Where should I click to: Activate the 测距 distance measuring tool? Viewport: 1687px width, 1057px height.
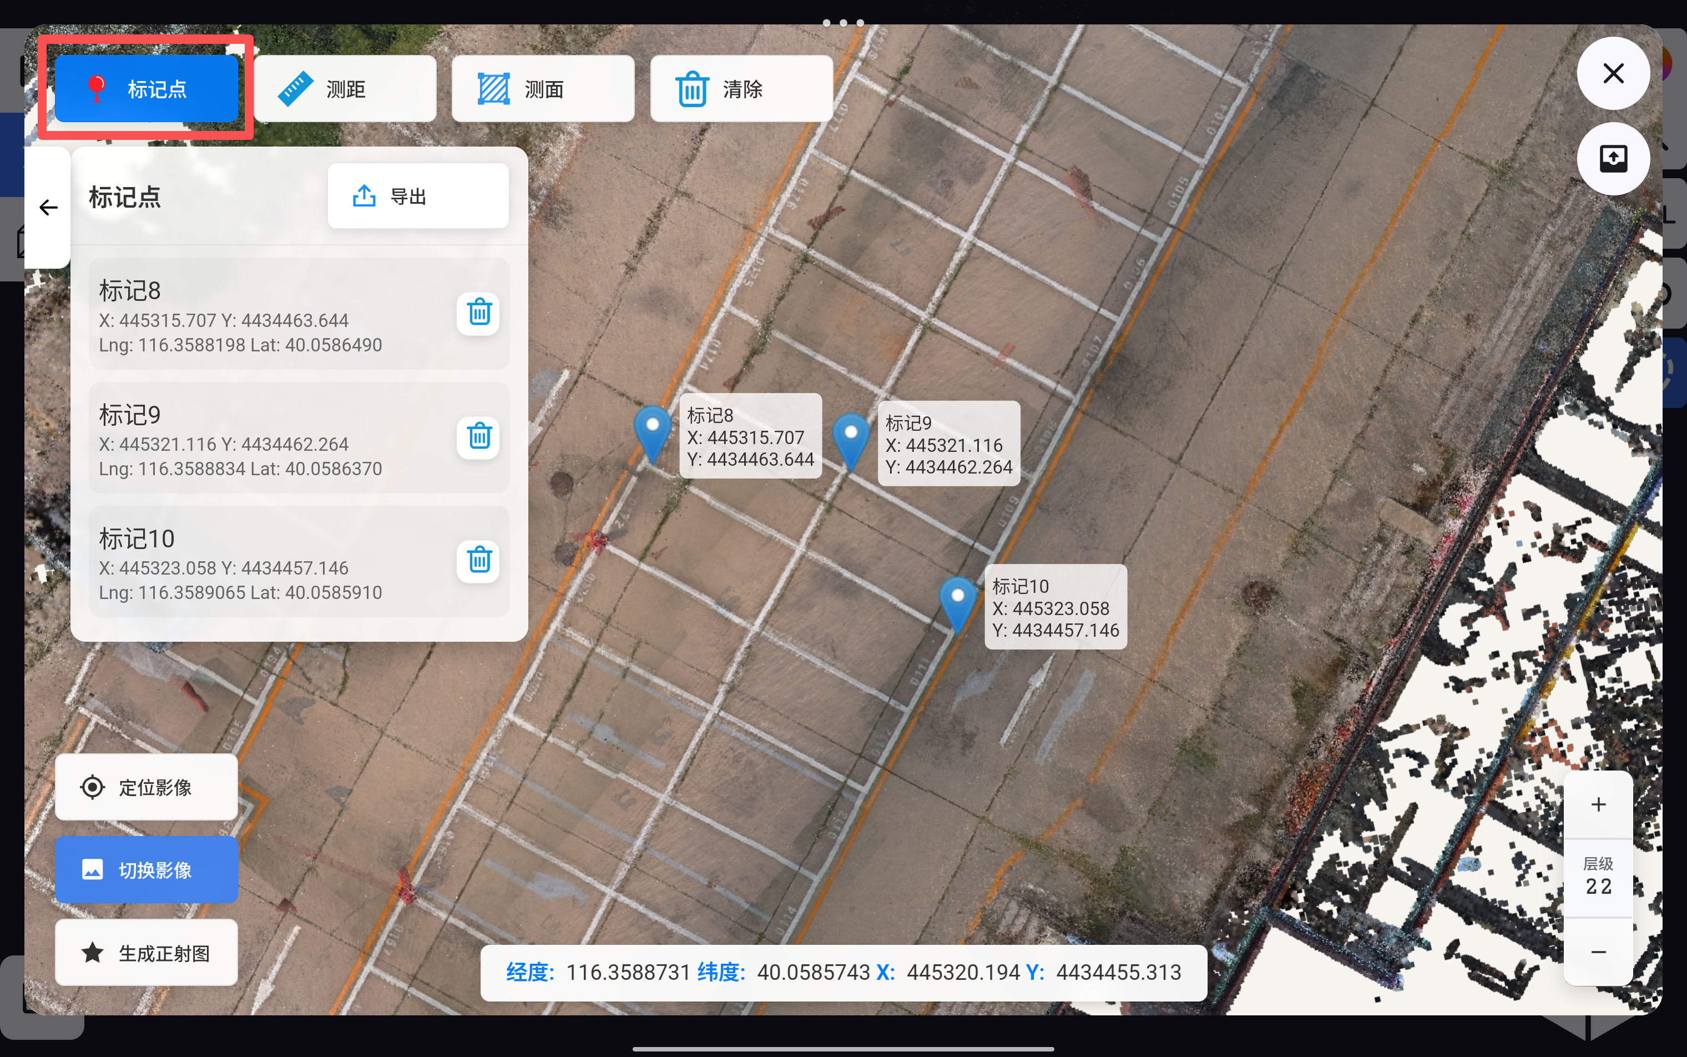345,89
